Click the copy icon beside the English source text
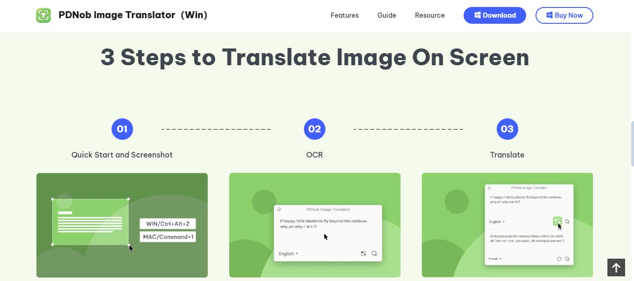Image resolution: width=634 pixels, height=281 pixels. pyautogui.click(x=567, y=222)
